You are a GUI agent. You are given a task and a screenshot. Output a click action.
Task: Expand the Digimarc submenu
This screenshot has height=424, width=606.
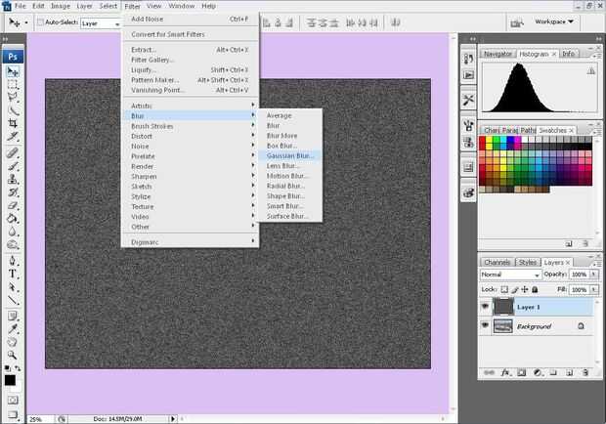pyautogui.click(x=190, y=242)
